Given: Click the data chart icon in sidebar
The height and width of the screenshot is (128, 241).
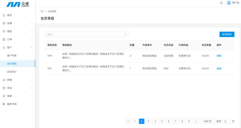Looking at the screenshot, I should coord(4,80).
